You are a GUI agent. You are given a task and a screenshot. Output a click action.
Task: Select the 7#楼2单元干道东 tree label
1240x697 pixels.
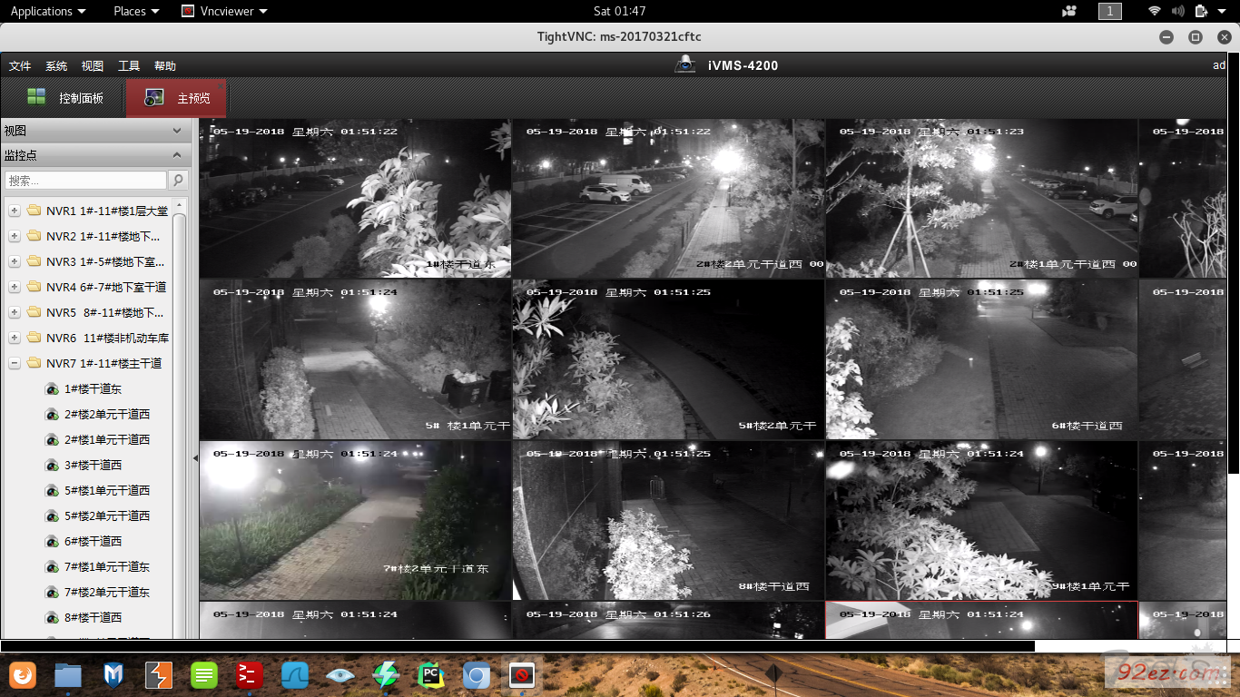coord(107,592)
